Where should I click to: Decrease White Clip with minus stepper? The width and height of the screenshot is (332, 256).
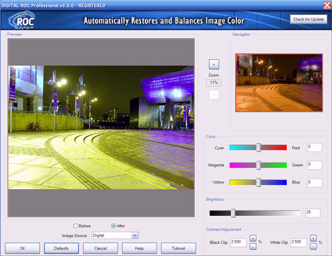(x=313, y=246)
